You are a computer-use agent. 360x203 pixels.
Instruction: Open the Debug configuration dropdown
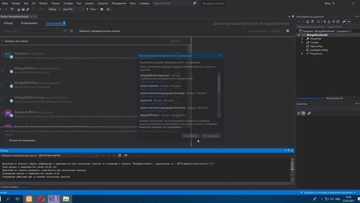55,10
